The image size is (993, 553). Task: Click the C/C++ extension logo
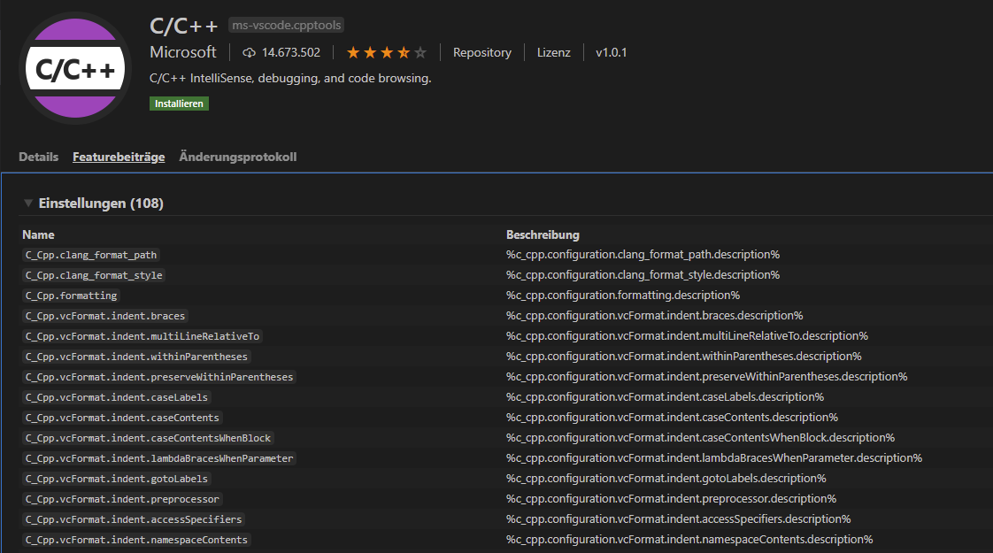(x=75, y=66)
